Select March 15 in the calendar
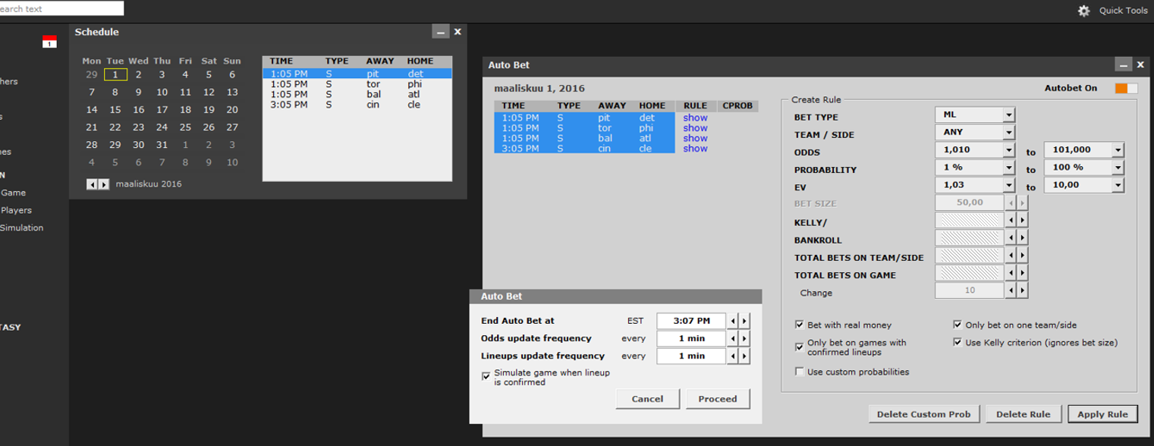The width and height of the screenshot is (1154, 446). (115, 110)
